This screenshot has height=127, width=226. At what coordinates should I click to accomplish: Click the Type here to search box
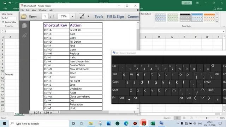pyautogui.click(x=39, y=123)
